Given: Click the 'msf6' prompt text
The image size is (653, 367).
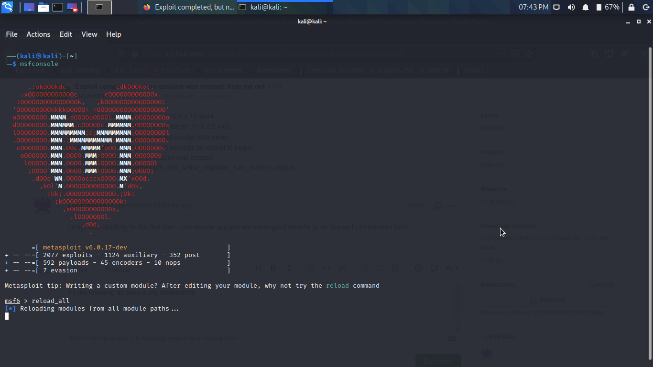Looking at the screenshot, I should pyautogui.click(x=12, y=301).
